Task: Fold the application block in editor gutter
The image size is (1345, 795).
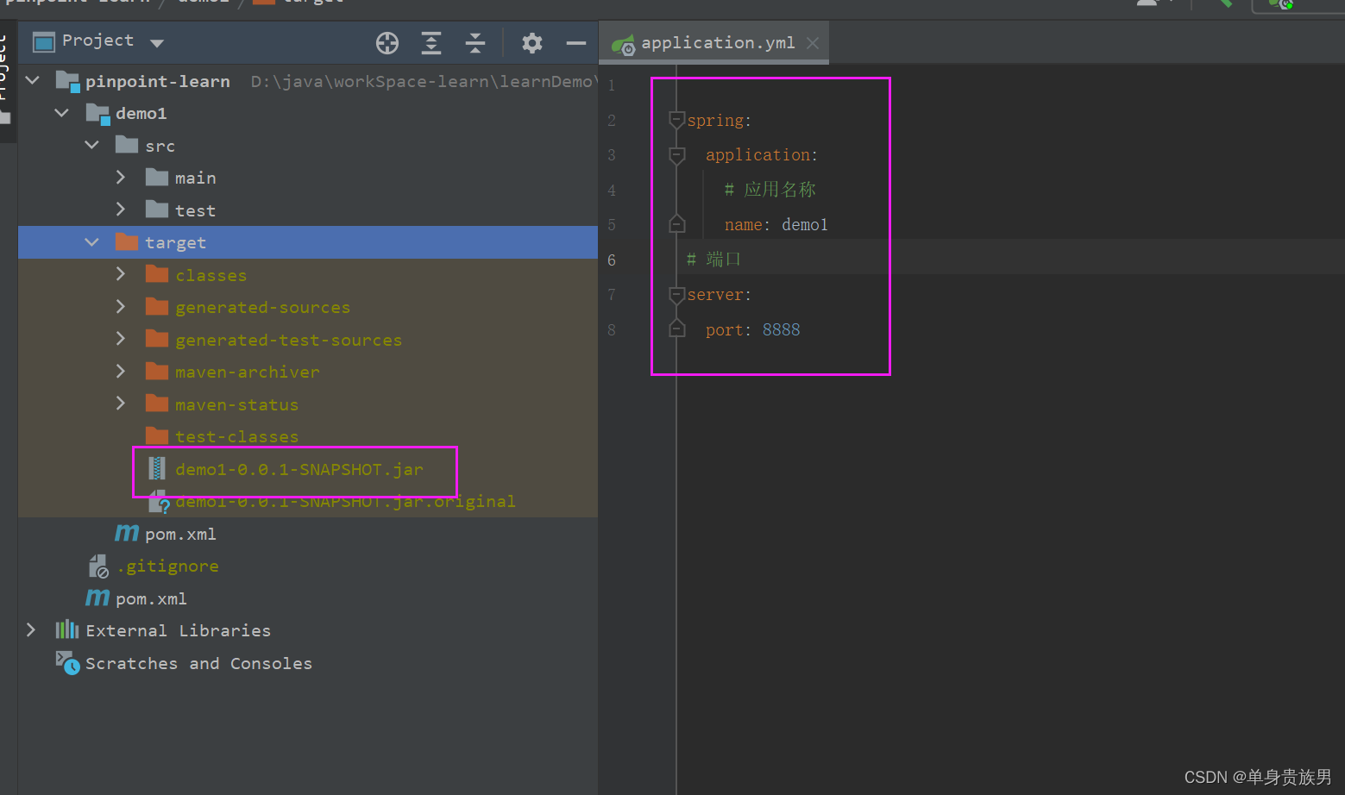Action: pyautogui.click(x=677, y=155)
